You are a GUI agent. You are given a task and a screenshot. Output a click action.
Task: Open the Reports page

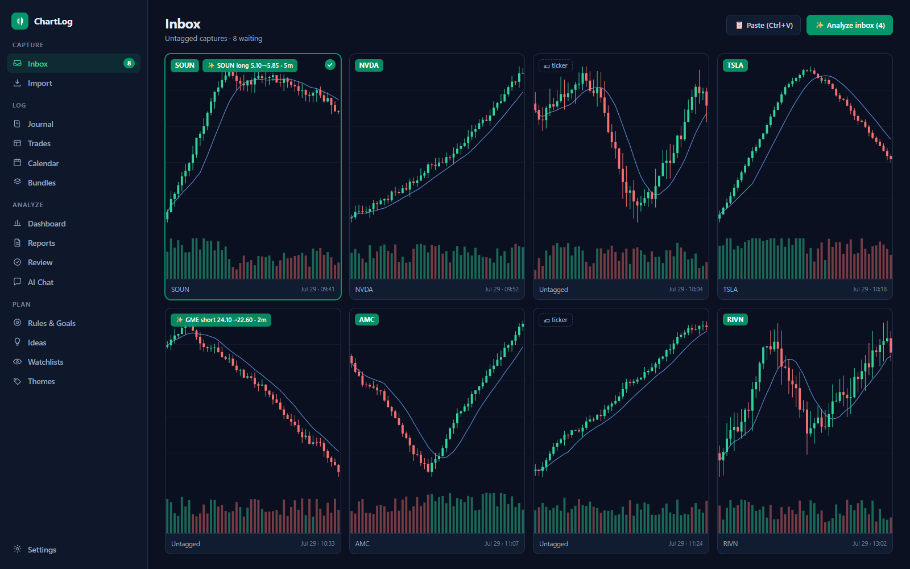click(73, 242)
